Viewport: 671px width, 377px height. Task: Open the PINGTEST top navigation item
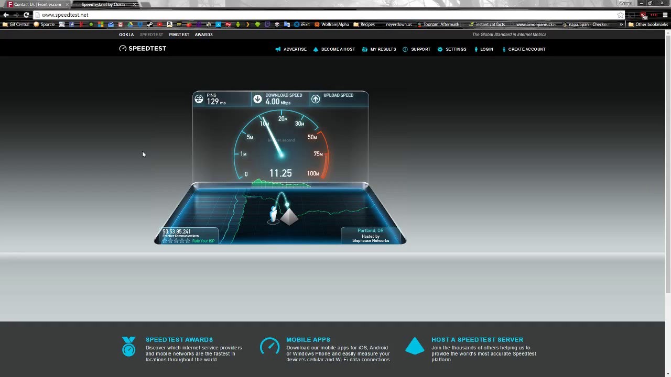[179, 35]
